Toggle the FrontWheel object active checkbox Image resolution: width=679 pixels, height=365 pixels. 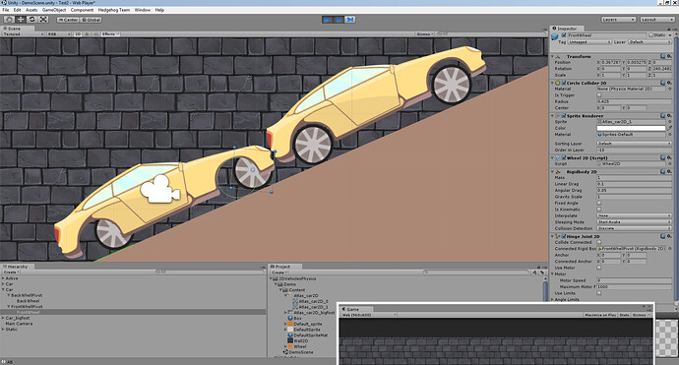(x=564, y=35)
